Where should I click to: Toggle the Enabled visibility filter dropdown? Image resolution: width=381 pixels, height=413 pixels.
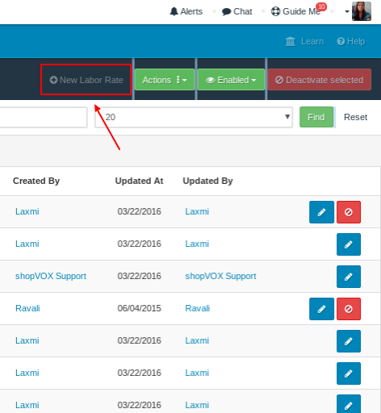[x=231, y=80]
